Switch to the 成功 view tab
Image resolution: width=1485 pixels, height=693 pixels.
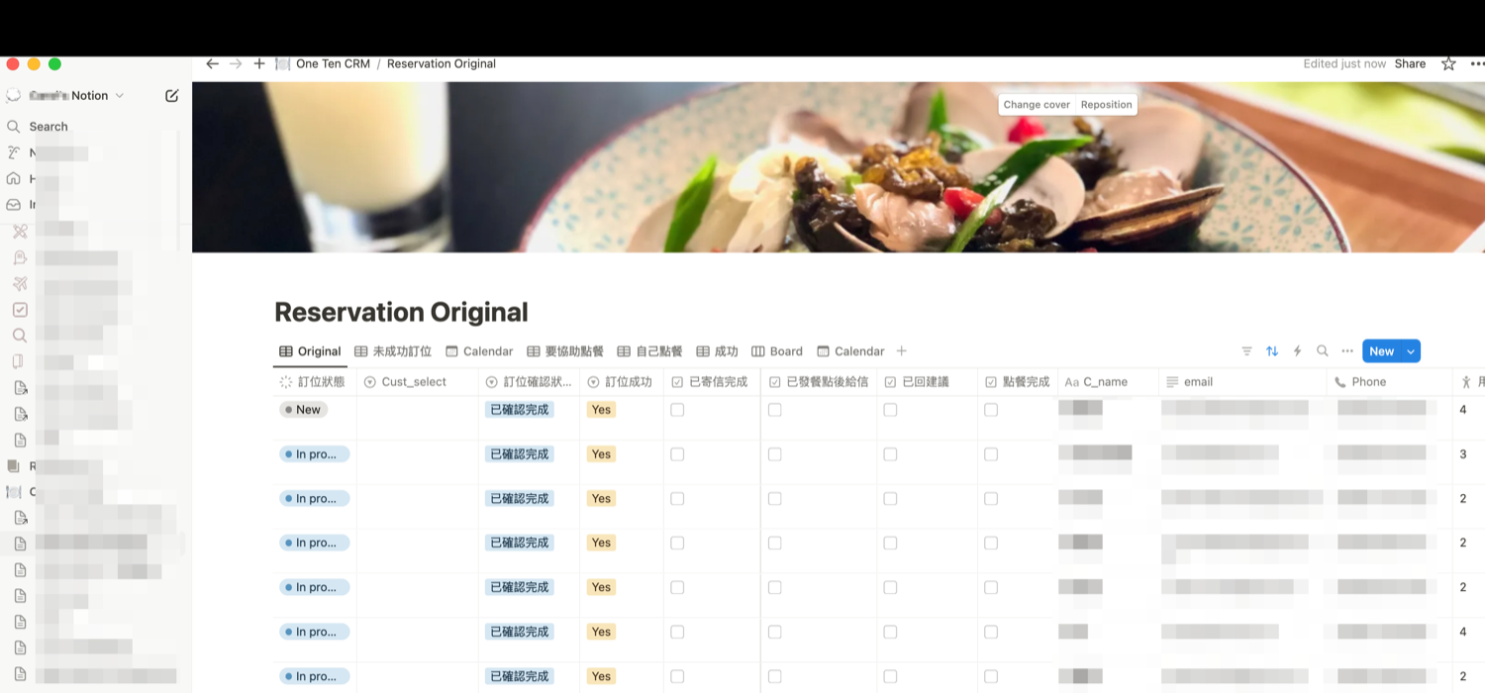click(x=718, y=351)
